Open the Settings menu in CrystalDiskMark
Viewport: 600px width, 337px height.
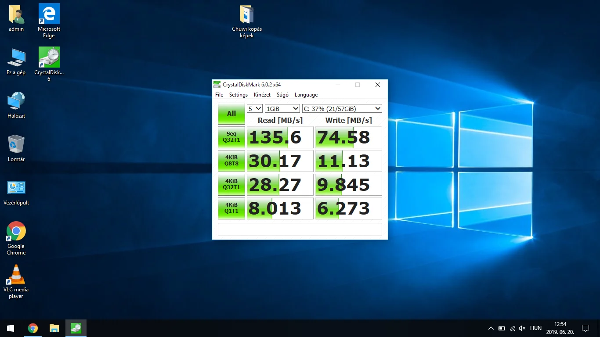coord(239,95)
